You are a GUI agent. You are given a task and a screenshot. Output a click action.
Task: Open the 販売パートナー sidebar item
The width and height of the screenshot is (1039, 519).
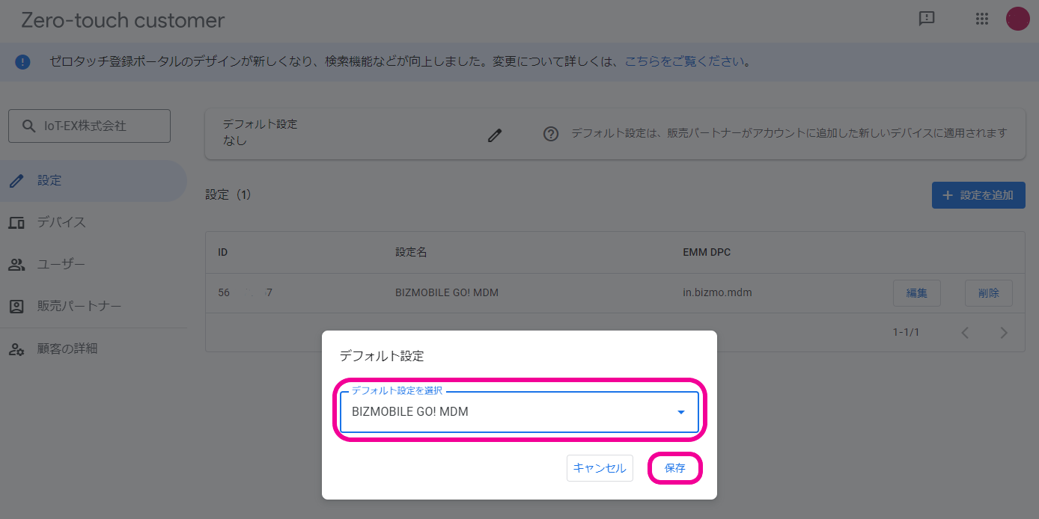(79, 306)
